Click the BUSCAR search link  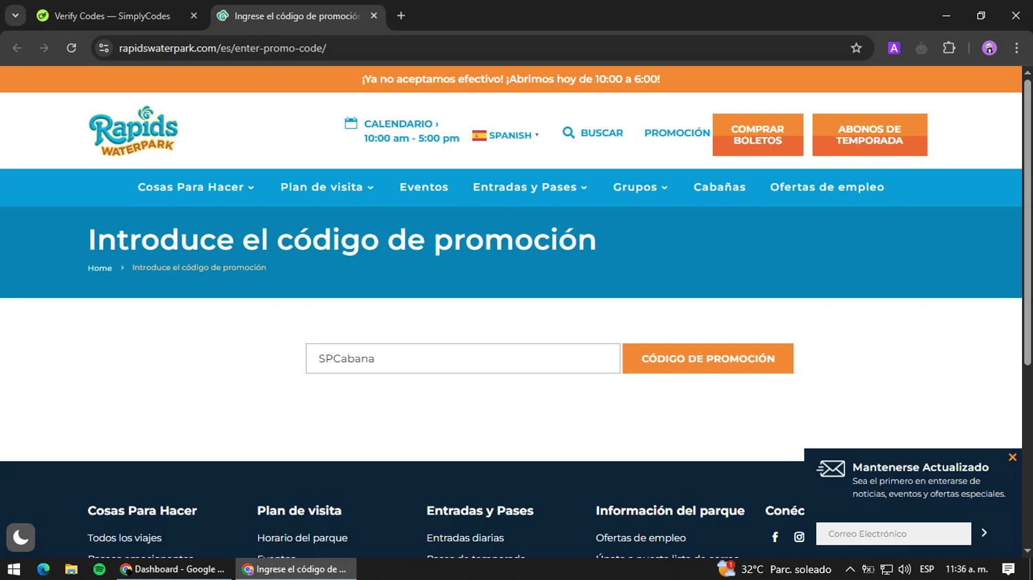(601, 133)
